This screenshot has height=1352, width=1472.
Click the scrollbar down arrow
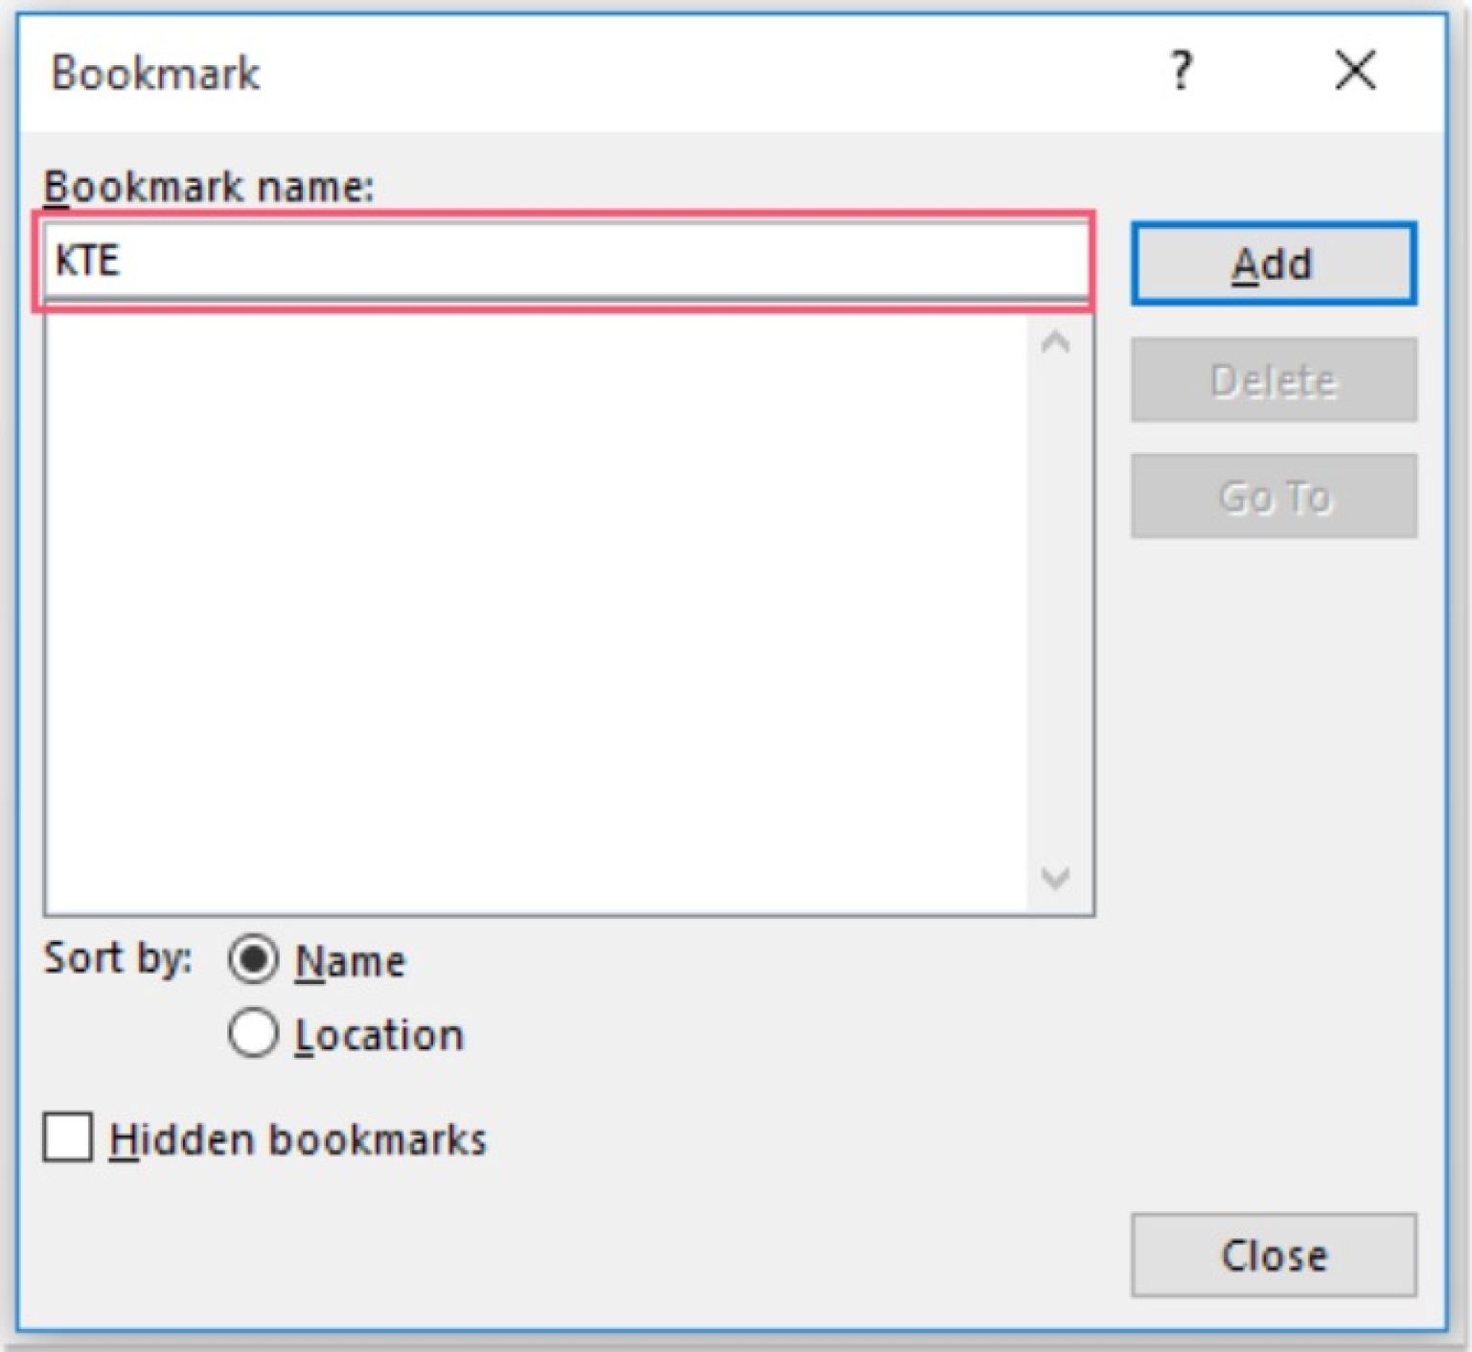tap(1057, 877)
